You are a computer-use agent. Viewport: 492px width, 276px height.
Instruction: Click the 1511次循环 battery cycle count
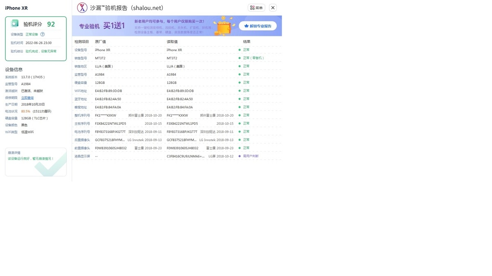point(42,111)
